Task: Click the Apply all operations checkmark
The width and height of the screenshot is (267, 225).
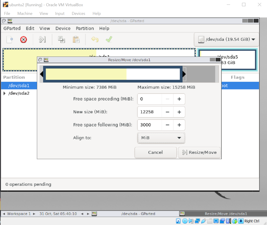Action: (109, 40)
